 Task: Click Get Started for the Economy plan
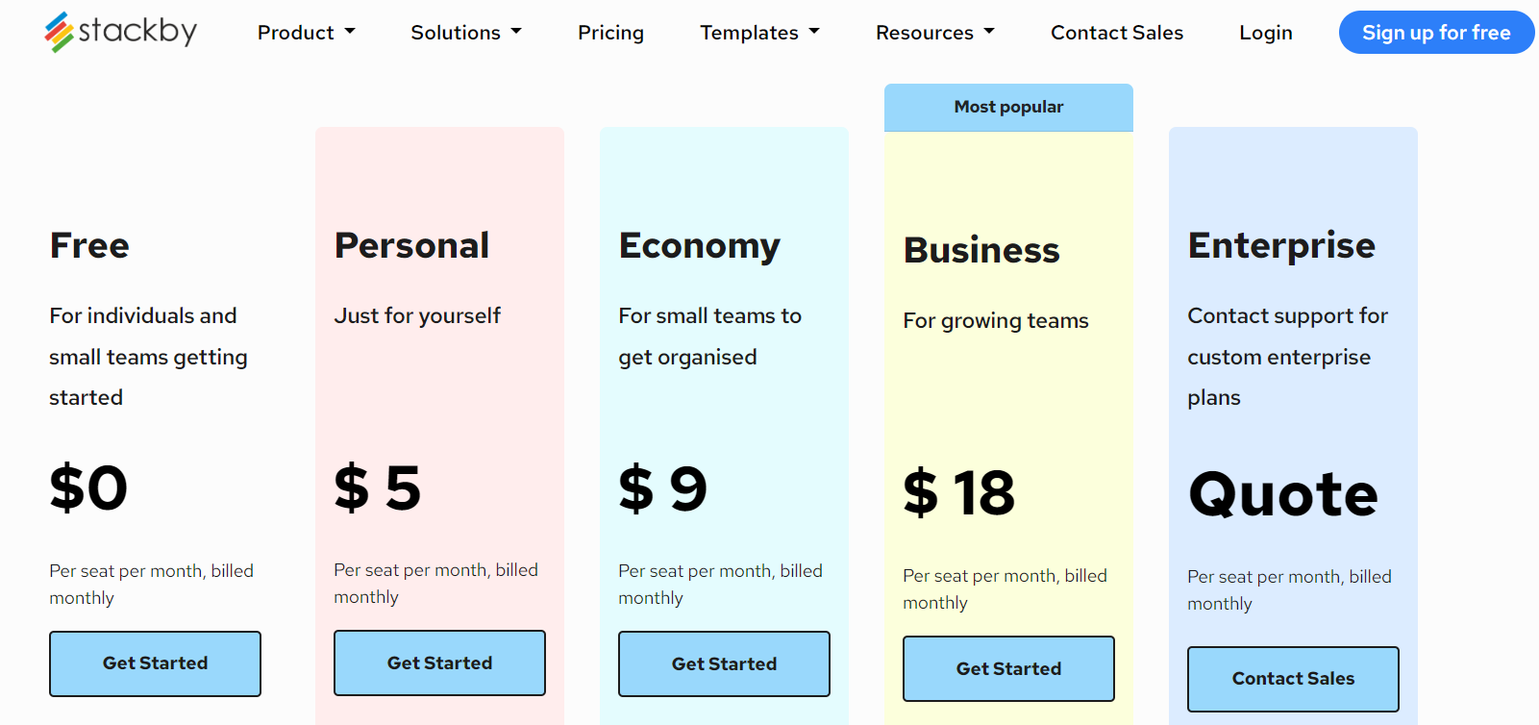[723, 663]
